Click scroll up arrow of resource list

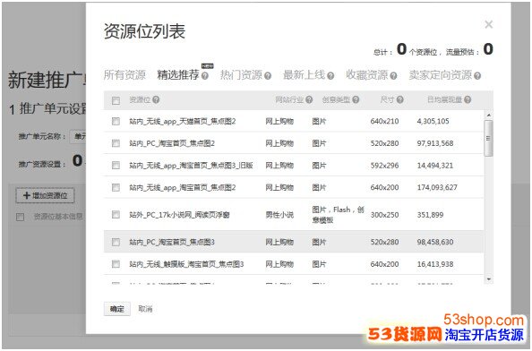tap(489, 116)
